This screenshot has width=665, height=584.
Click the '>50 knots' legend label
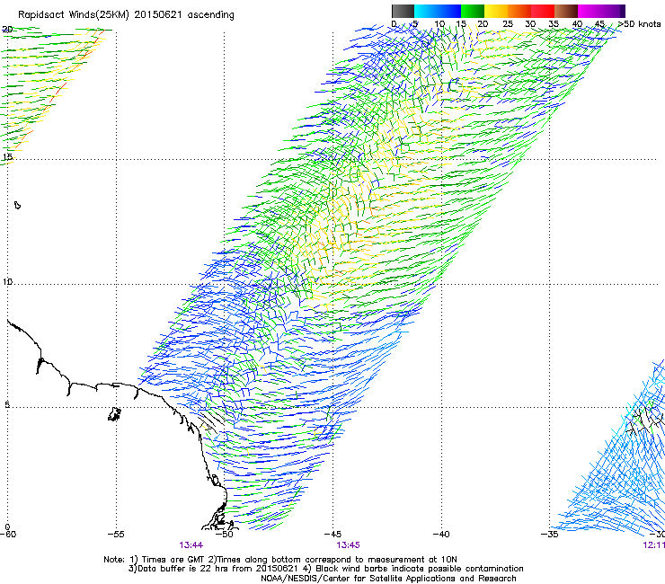click(639, 24)
